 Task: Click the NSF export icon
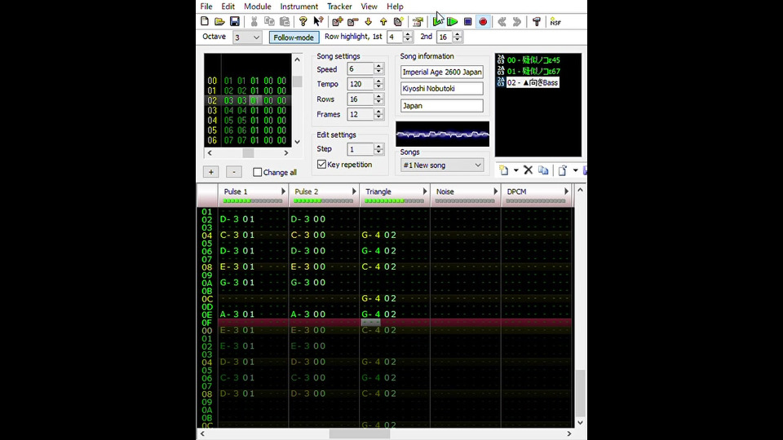555,22
